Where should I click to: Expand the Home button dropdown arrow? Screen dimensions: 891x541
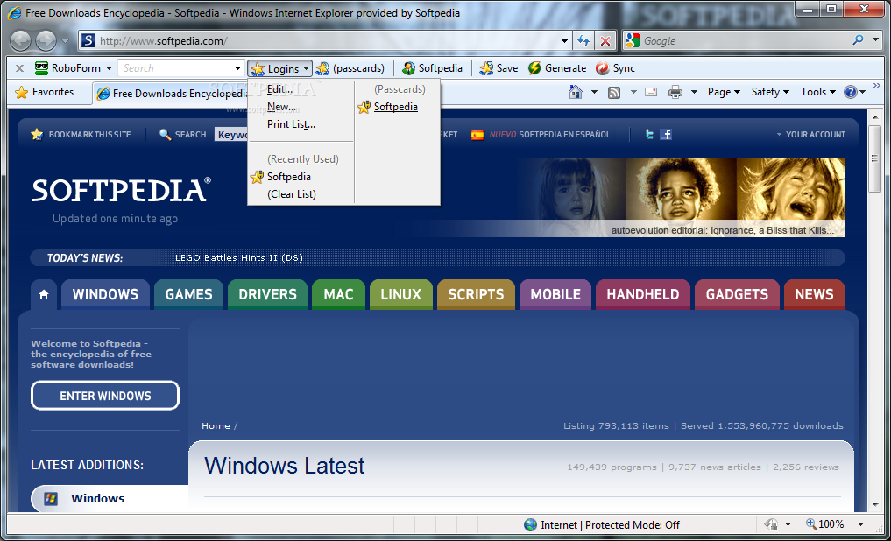click(594, 92)
